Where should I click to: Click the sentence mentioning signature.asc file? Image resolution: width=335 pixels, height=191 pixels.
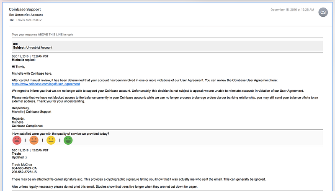pyautogui.click(x=139, y=179)
